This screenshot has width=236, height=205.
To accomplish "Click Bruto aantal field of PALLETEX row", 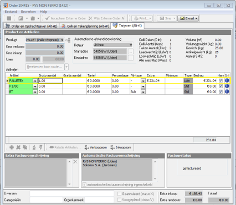I will pyautogui.click(x=50, y=81).
